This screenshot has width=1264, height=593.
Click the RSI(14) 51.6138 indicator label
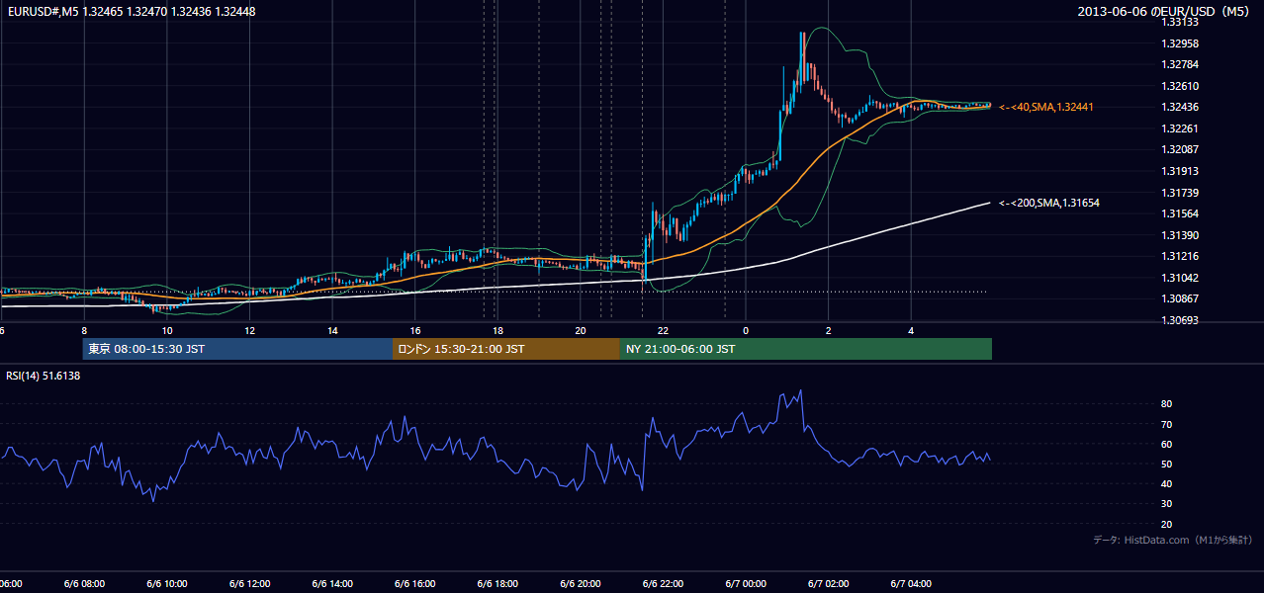point(44,376)
